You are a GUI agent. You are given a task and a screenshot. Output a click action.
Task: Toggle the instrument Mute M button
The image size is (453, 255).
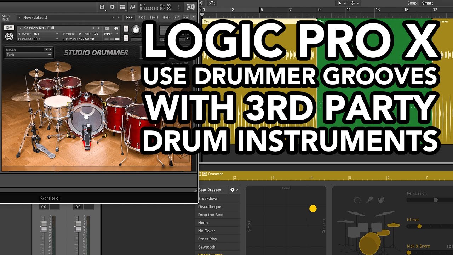126,38
